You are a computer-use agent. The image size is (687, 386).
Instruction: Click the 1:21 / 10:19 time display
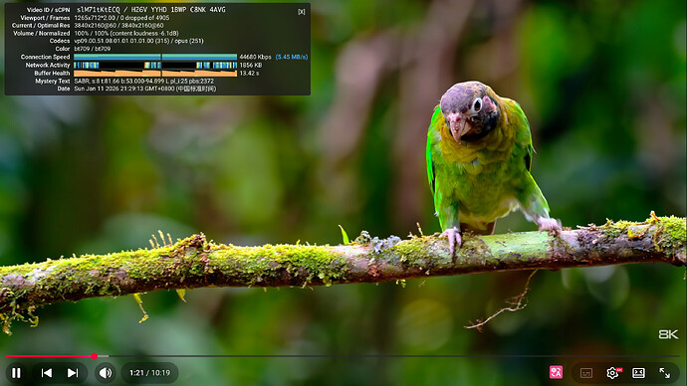149,373
